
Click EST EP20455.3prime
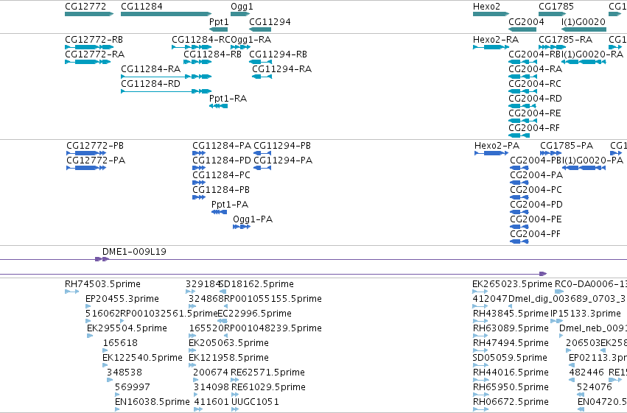click(x=88, y=307)
